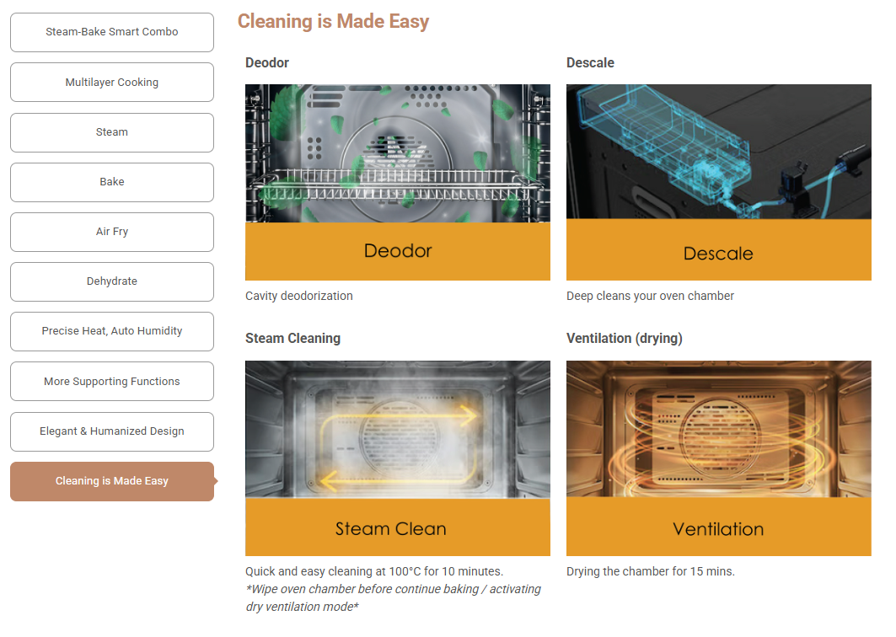Click the Steam Clean oven image

397,458
